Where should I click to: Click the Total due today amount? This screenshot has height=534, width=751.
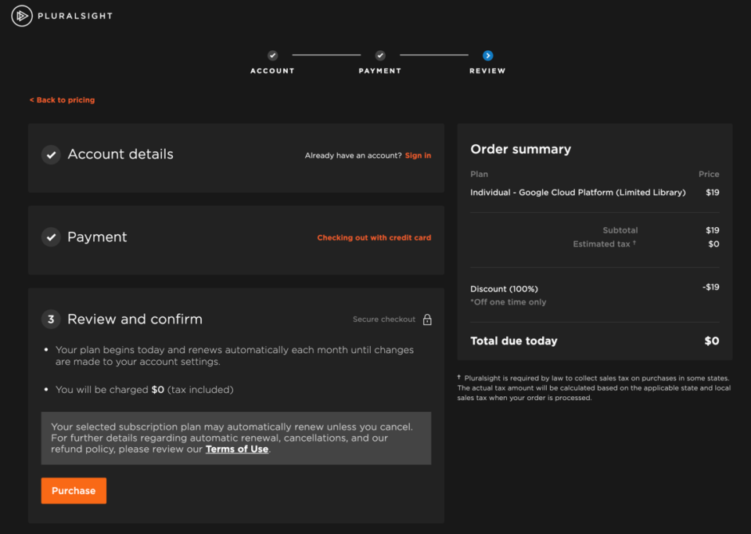711,341
